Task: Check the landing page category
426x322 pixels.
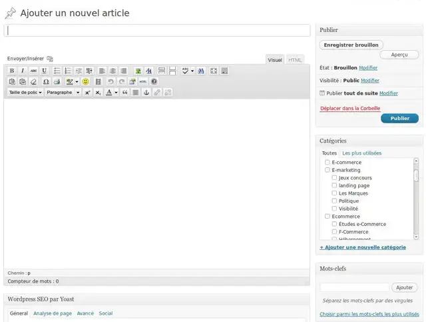Action: [x=334, y=185]
